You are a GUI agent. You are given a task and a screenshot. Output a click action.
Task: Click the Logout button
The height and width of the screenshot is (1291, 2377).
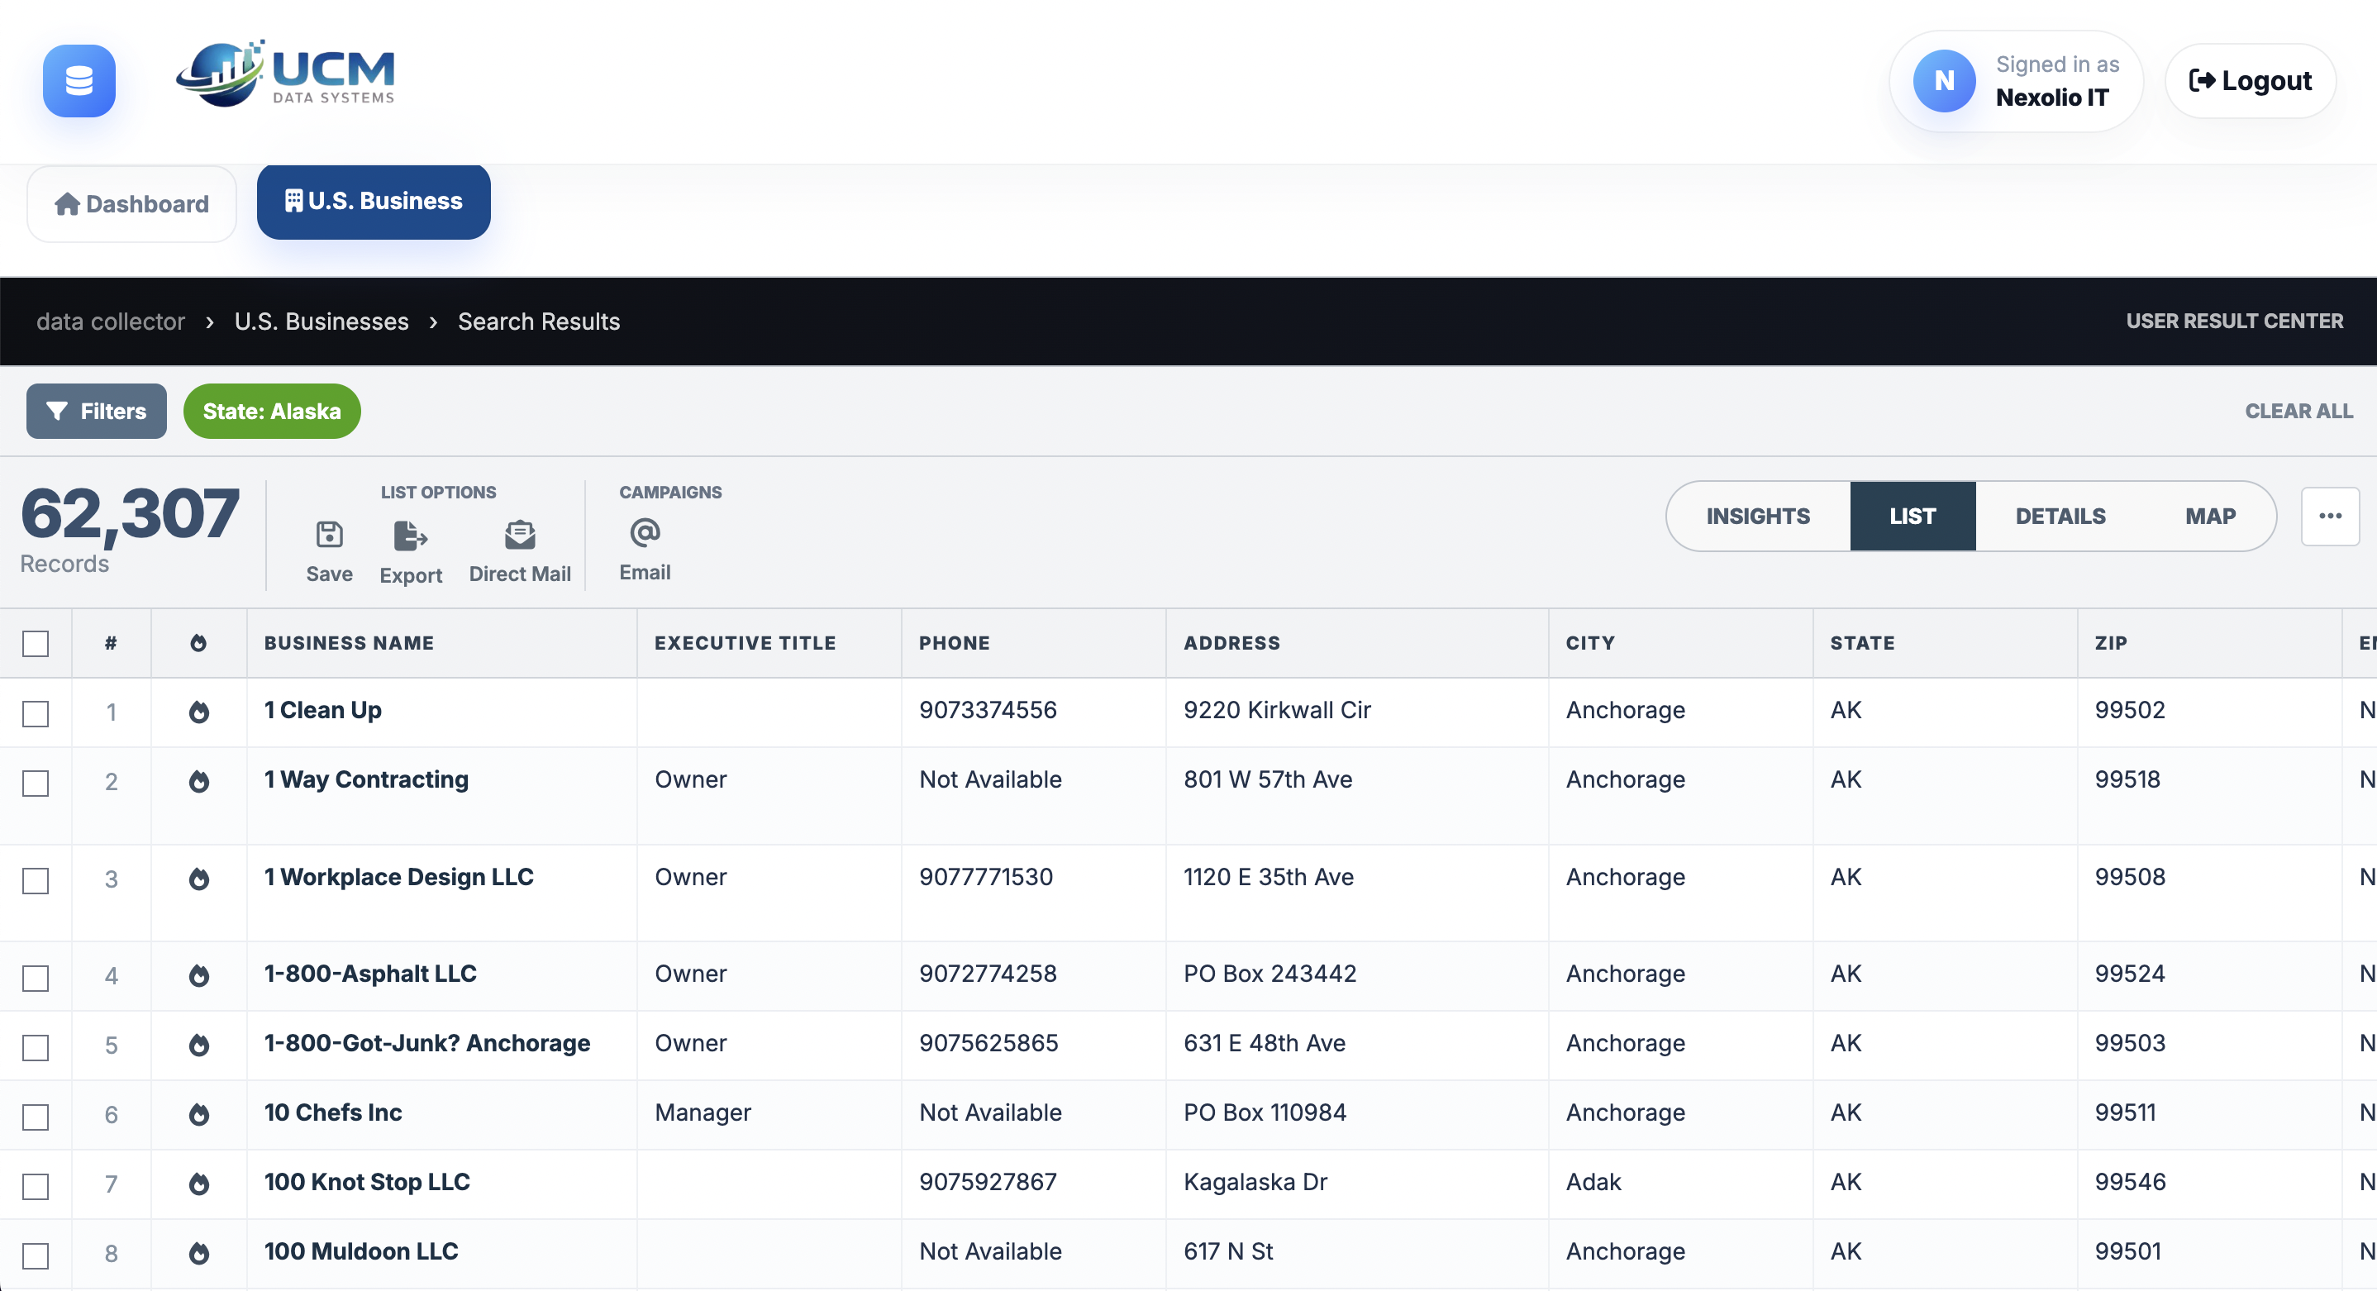point(2250,81)
